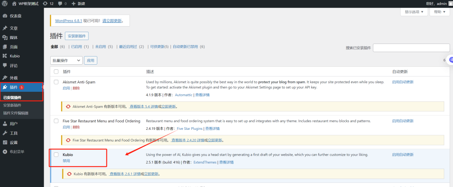453x187 pixels.
Task: Select the 未启用 (5) filter
Action: (104, 47)
